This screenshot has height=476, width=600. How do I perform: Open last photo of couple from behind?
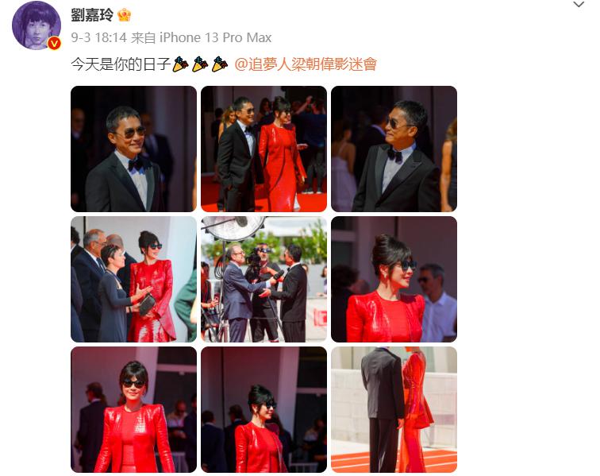(x=394, y=409)
